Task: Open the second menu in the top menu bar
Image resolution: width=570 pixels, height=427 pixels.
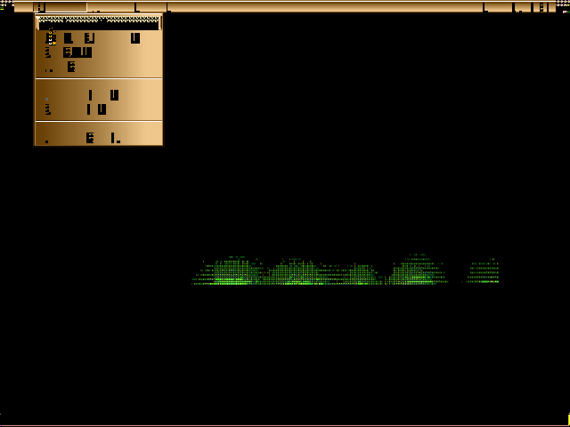Action: (x=95, y=8)
